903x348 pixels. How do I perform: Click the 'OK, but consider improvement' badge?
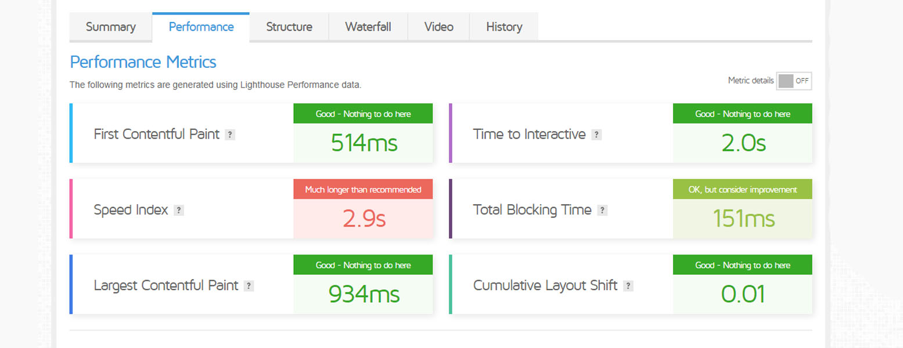tap(742, 189)
